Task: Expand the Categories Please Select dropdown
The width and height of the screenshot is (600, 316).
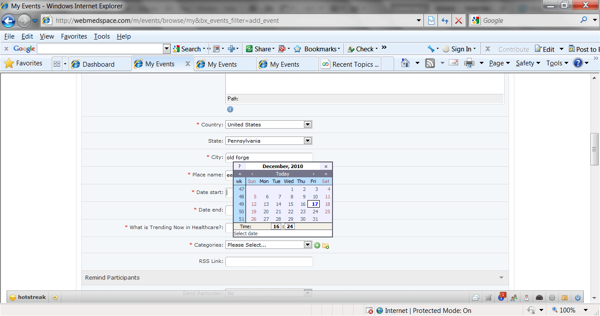Action: [x=307, y=245]
